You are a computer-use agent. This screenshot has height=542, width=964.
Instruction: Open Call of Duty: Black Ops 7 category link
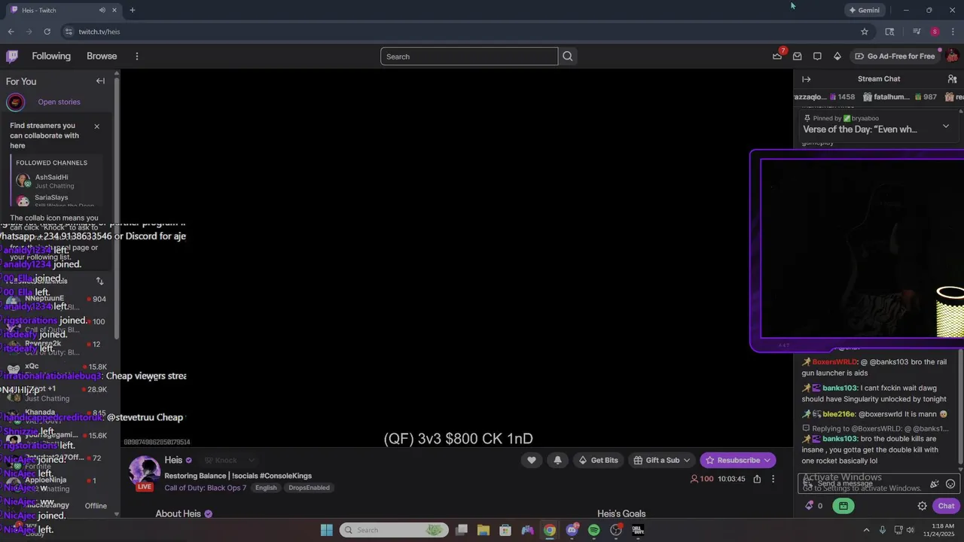[x=206, y=488]
